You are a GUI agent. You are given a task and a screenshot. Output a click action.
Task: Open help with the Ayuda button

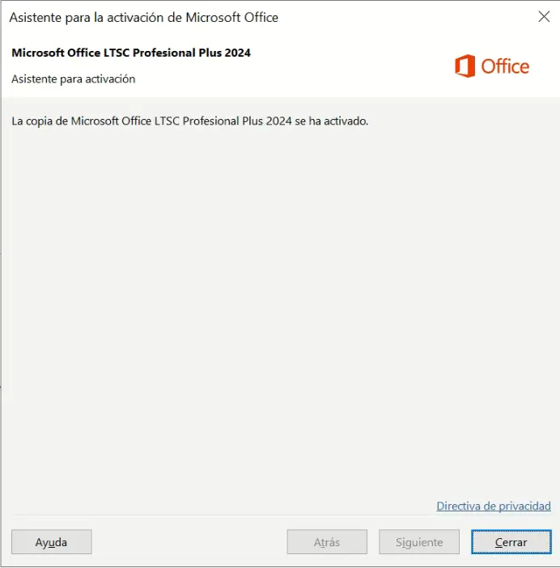point(51,542)
